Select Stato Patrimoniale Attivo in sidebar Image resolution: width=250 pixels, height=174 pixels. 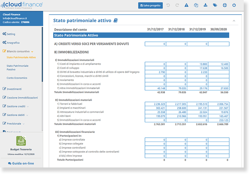tap(21, 57)
